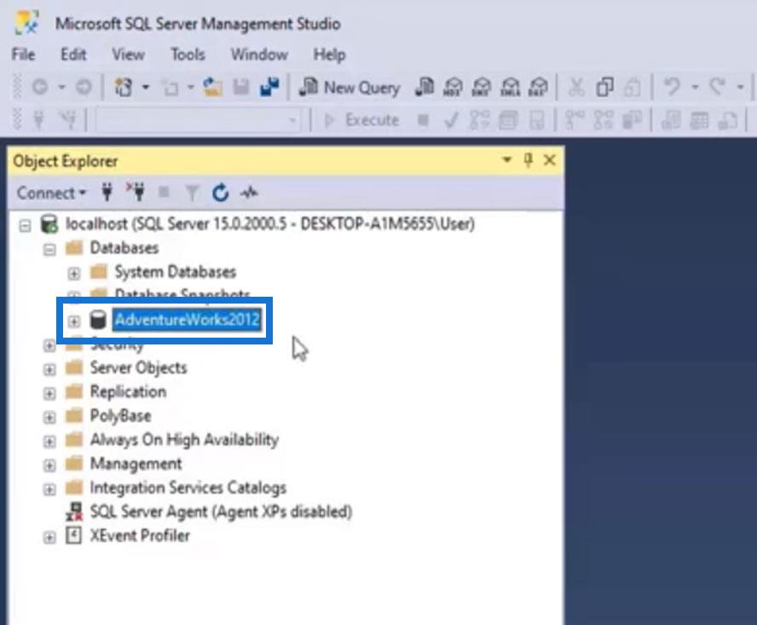
Task: Click the navigate Forward arrow icon
Action: 84,87
